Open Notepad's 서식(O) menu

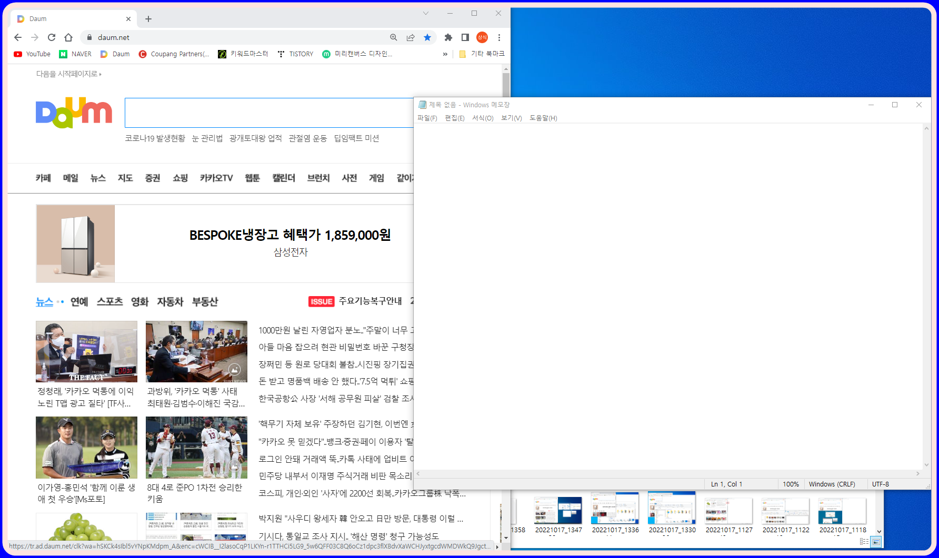click(x=483, y=118)
